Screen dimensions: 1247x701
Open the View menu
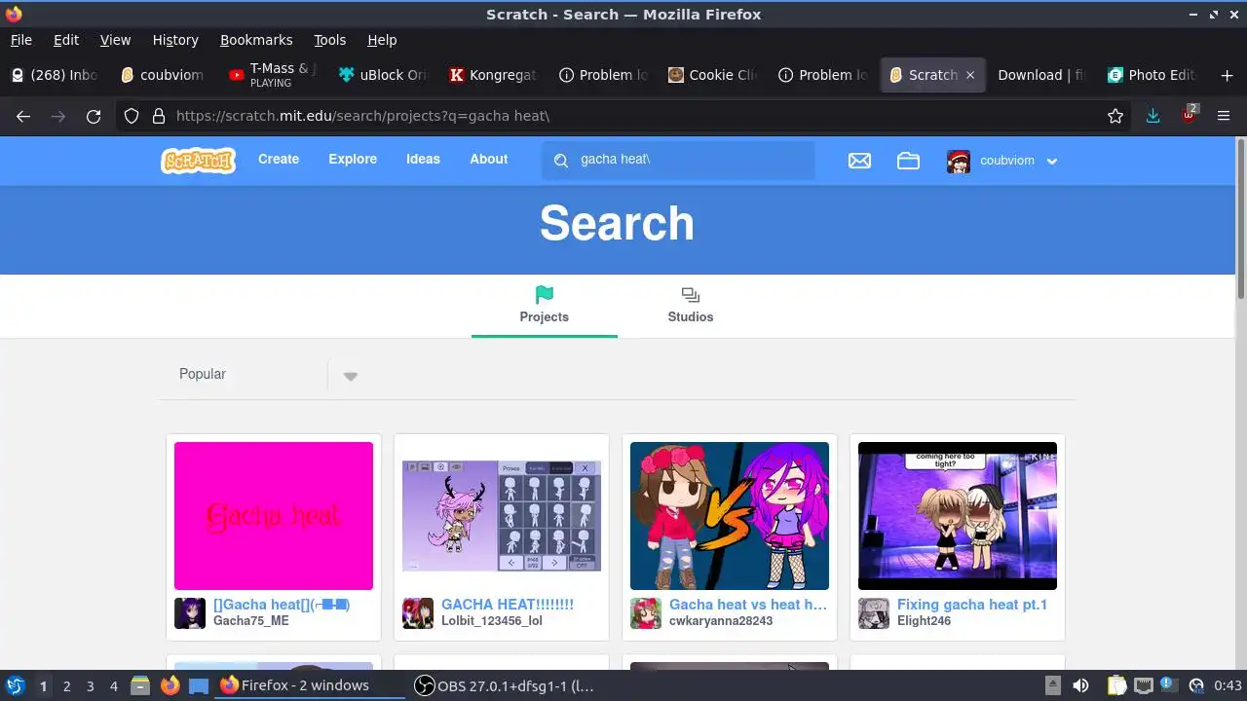115,40
